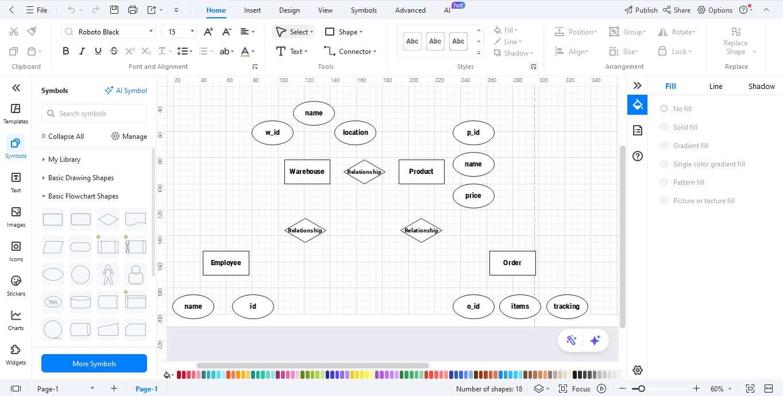
Task: Click the Save icon in title bar
Action: pyautogui.click(x=114, y=10)
